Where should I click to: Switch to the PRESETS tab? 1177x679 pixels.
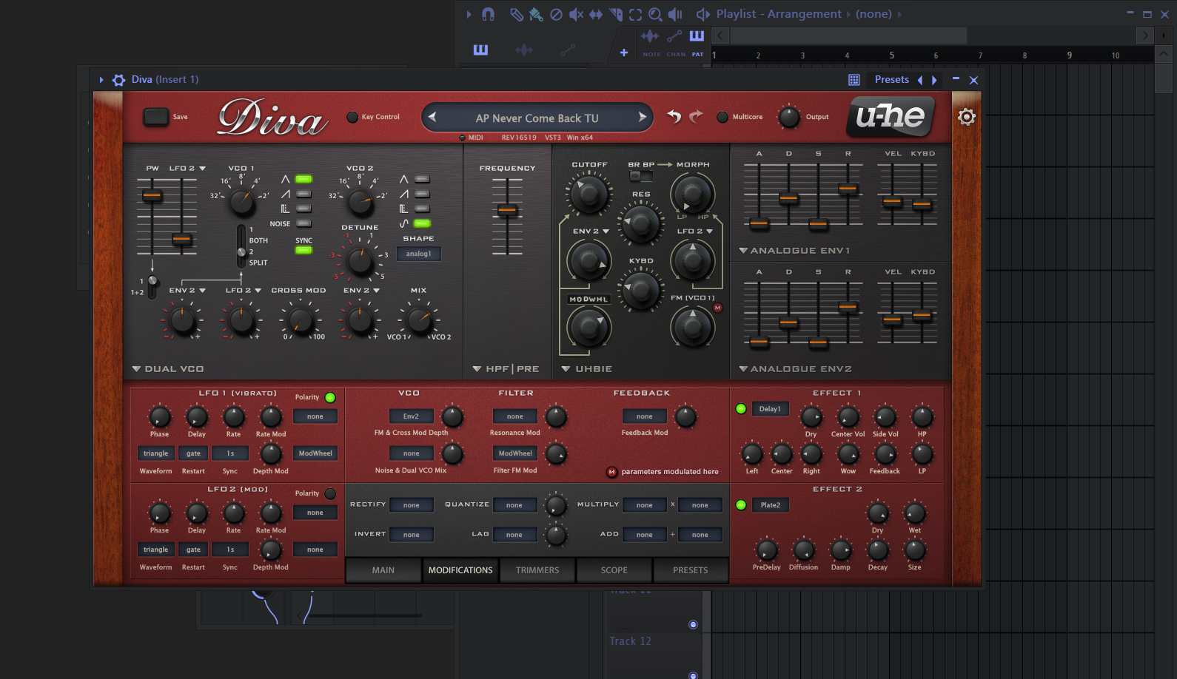tap(691, 570)
